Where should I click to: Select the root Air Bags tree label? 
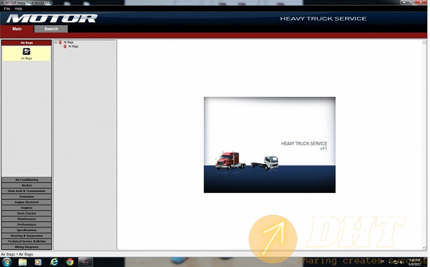point(69,42)
